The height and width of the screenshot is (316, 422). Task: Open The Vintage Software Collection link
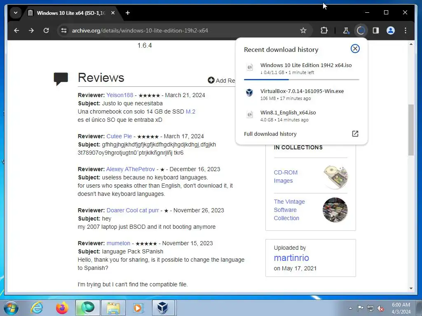click(x=289, y=210)
